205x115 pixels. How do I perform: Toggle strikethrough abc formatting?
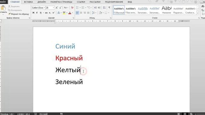pos(46,13)
